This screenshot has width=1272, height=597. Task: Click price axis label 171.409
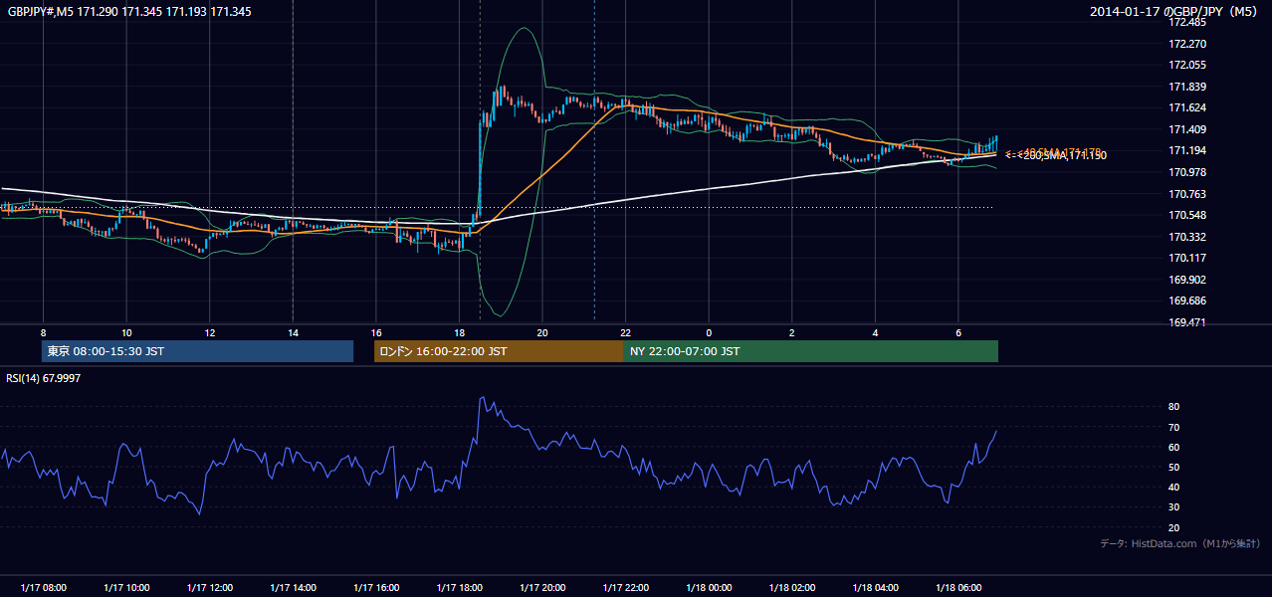tap(1188, 129)
